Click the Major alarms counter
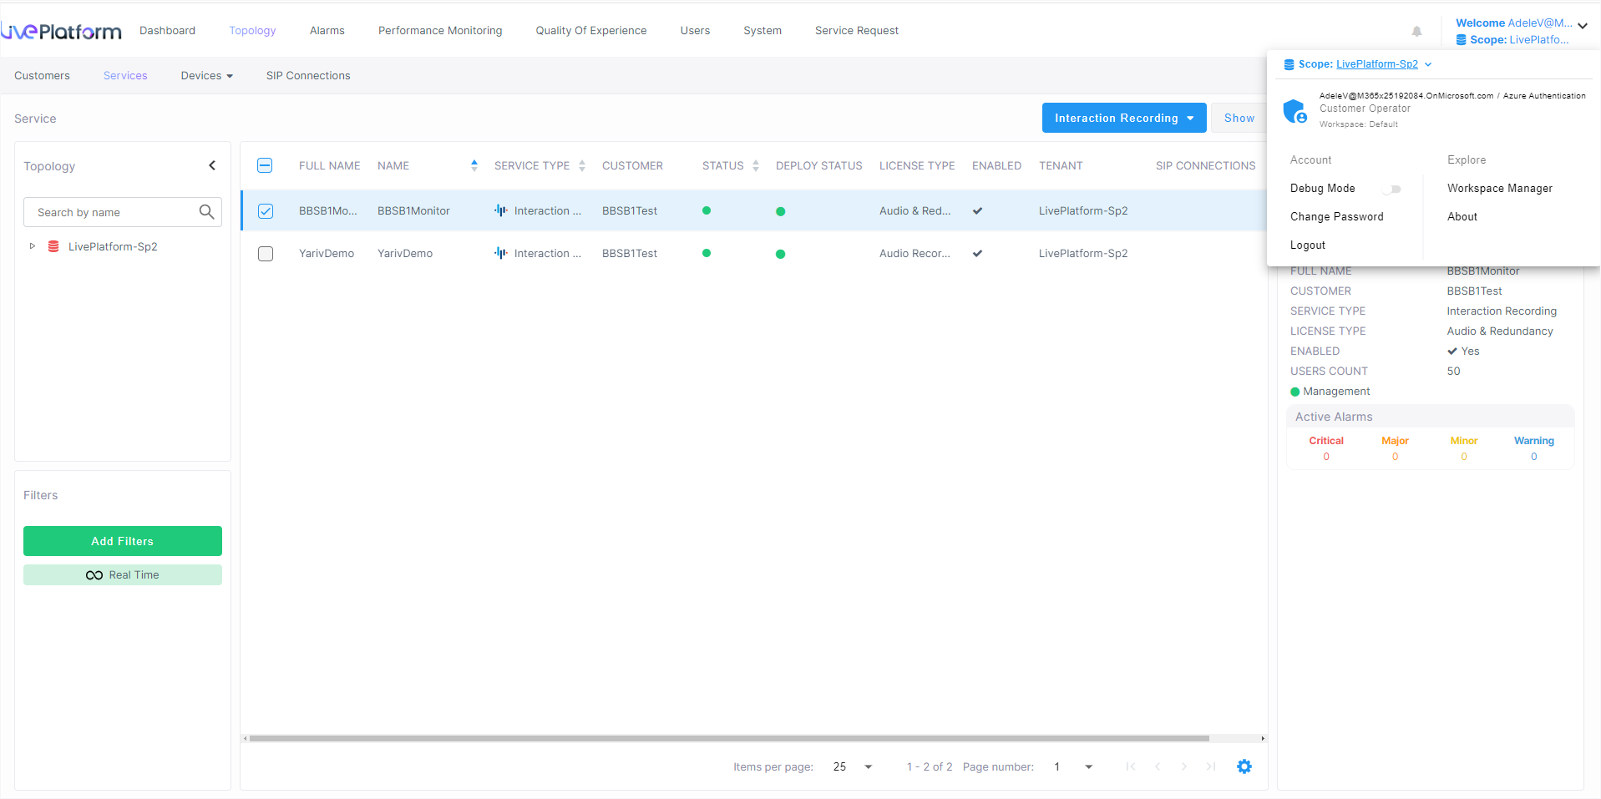This screenshot has height=799, width=1601. (1395, 448)
